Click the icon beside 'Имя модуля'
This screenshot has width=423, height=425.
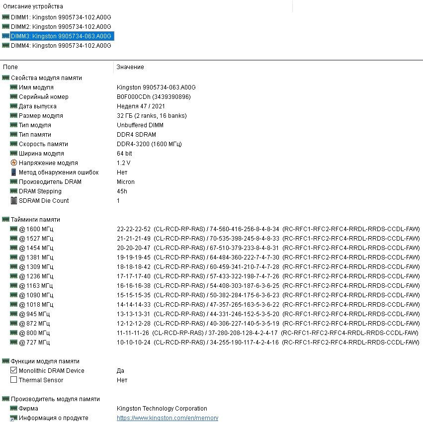[x=13, y=87]
